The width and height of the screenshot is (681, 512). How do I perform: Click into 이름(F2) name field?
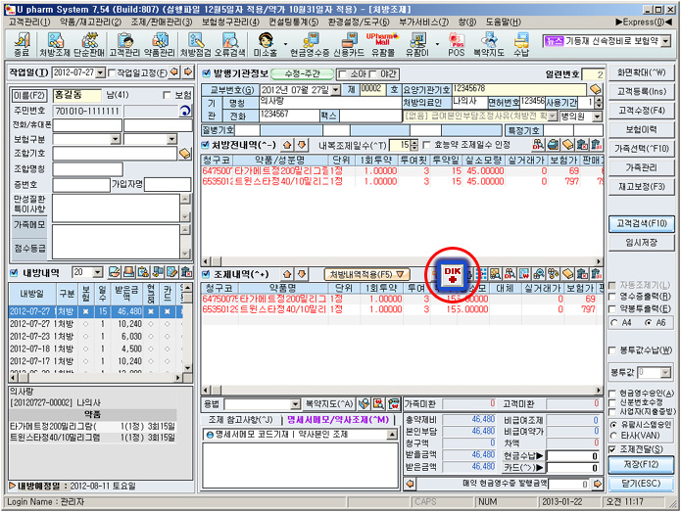click(x=76, y=95)
